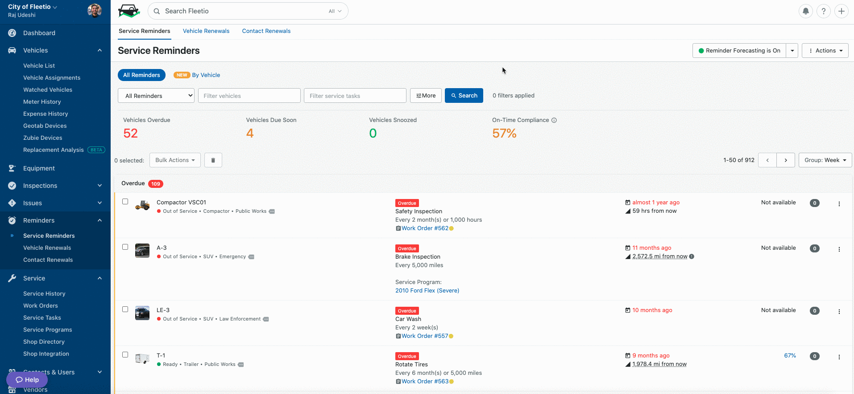Select the All Reminders pill toggle

pyautogui.click(x=141, y=75)
